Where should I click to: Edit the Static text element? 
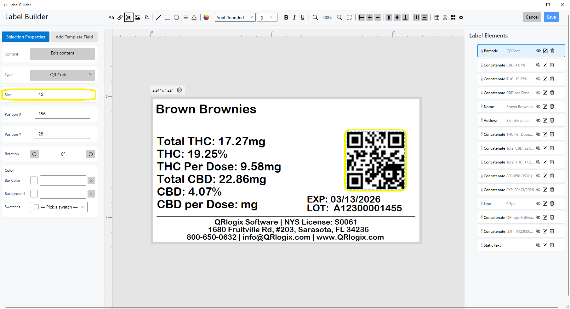[x=545, y=245]
